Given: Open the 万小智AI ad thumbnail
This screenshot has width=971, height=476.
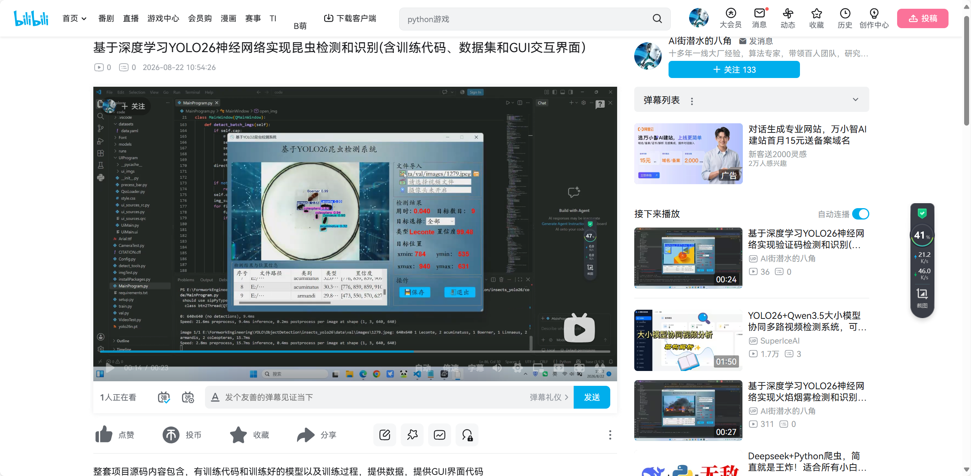Looking at the screenshot, I should [688, 153].
